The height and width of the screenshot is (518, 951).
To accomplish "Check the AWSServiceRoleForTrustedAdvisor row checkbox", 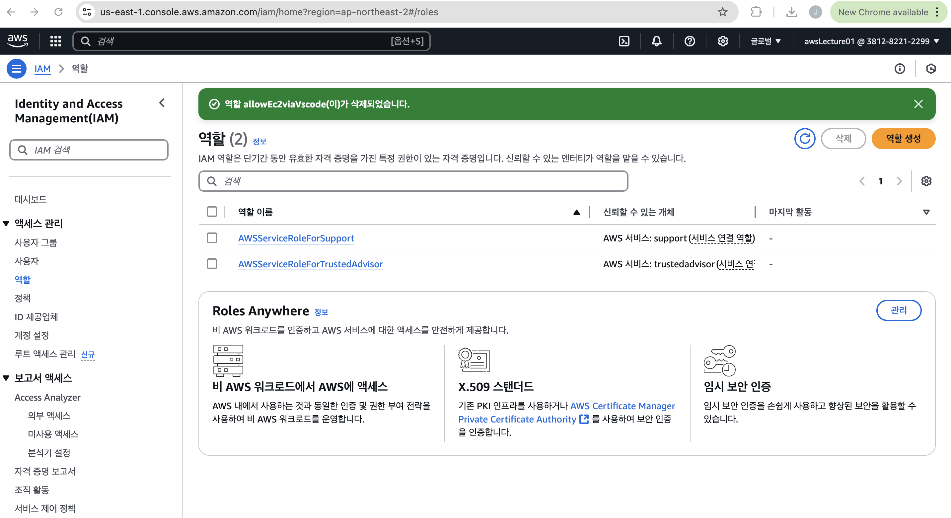I will pos(212,264).
